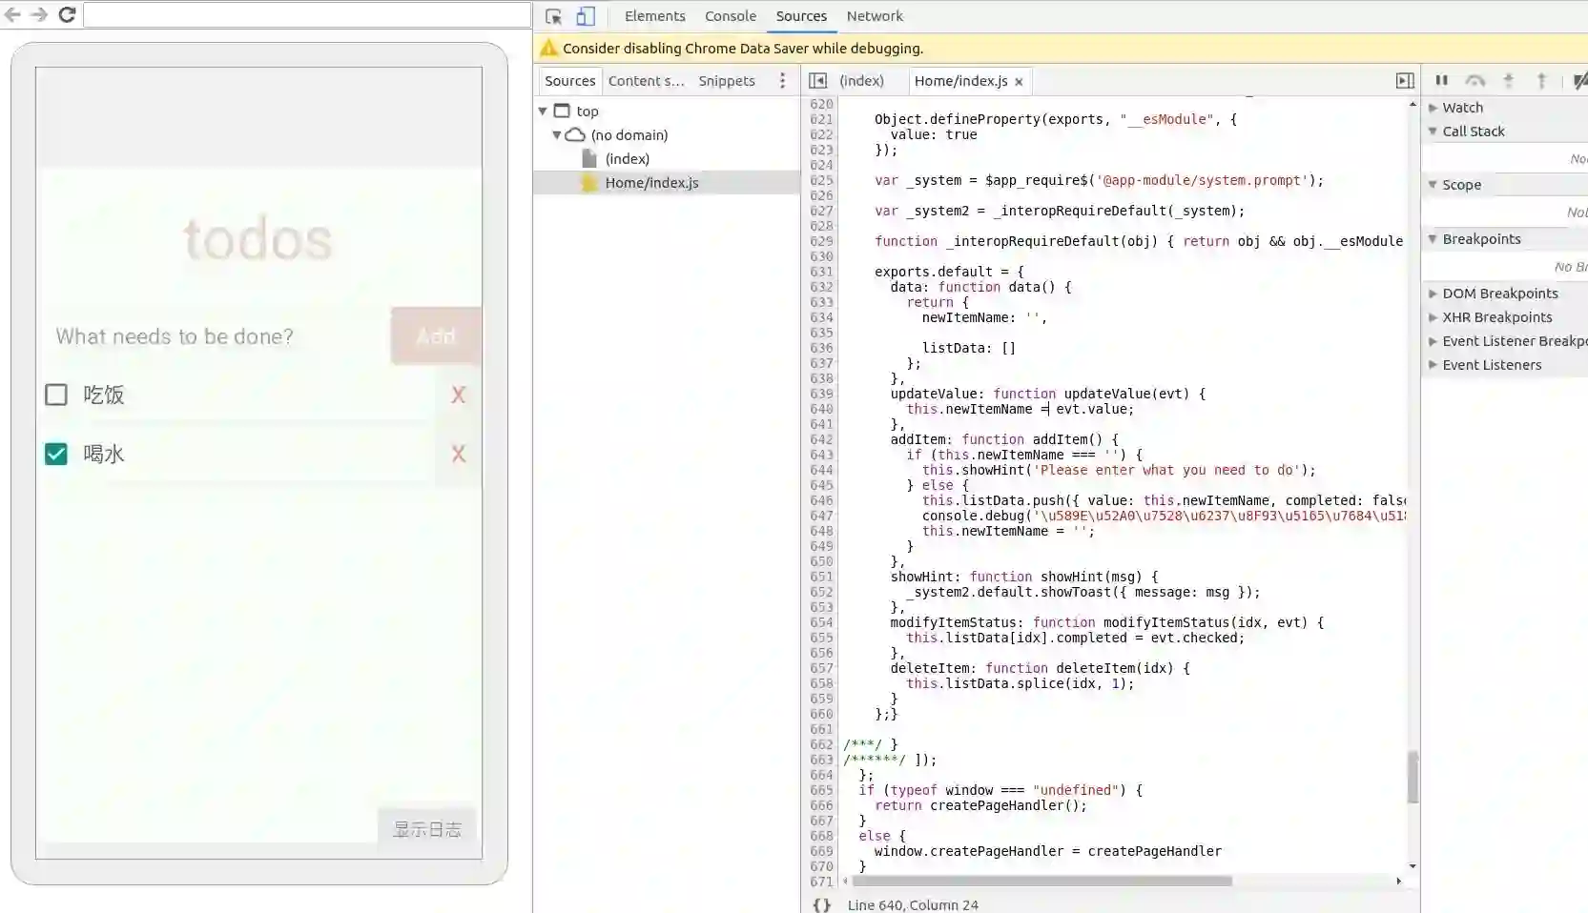Delete the 吃饭 todo with its X
1588x913 pixels.
[459, 395]
